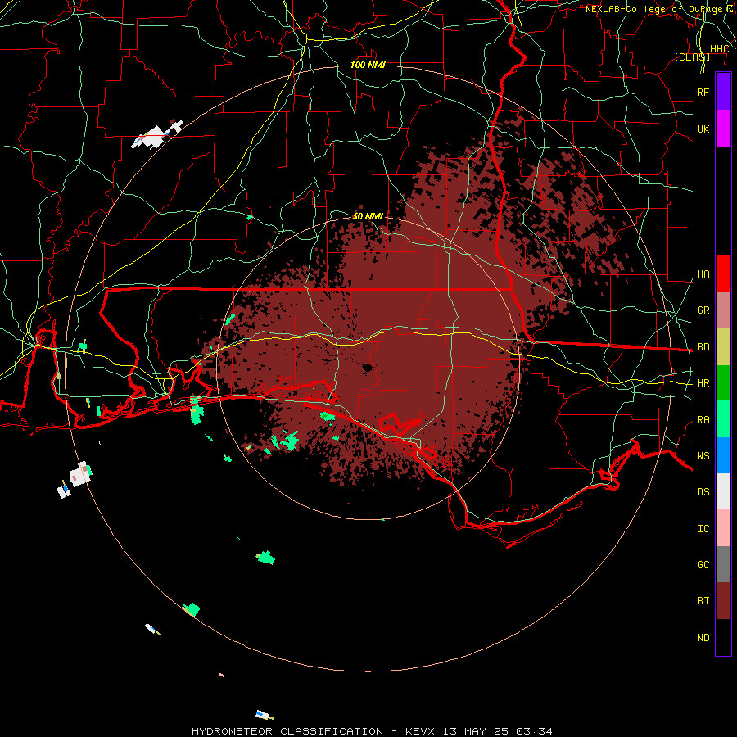Click the white dry snow echo in northwest

tap(155, 135)
